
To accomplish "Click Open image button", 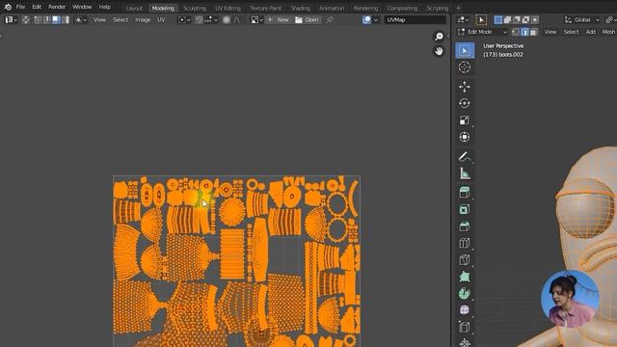I will (307, 19).
